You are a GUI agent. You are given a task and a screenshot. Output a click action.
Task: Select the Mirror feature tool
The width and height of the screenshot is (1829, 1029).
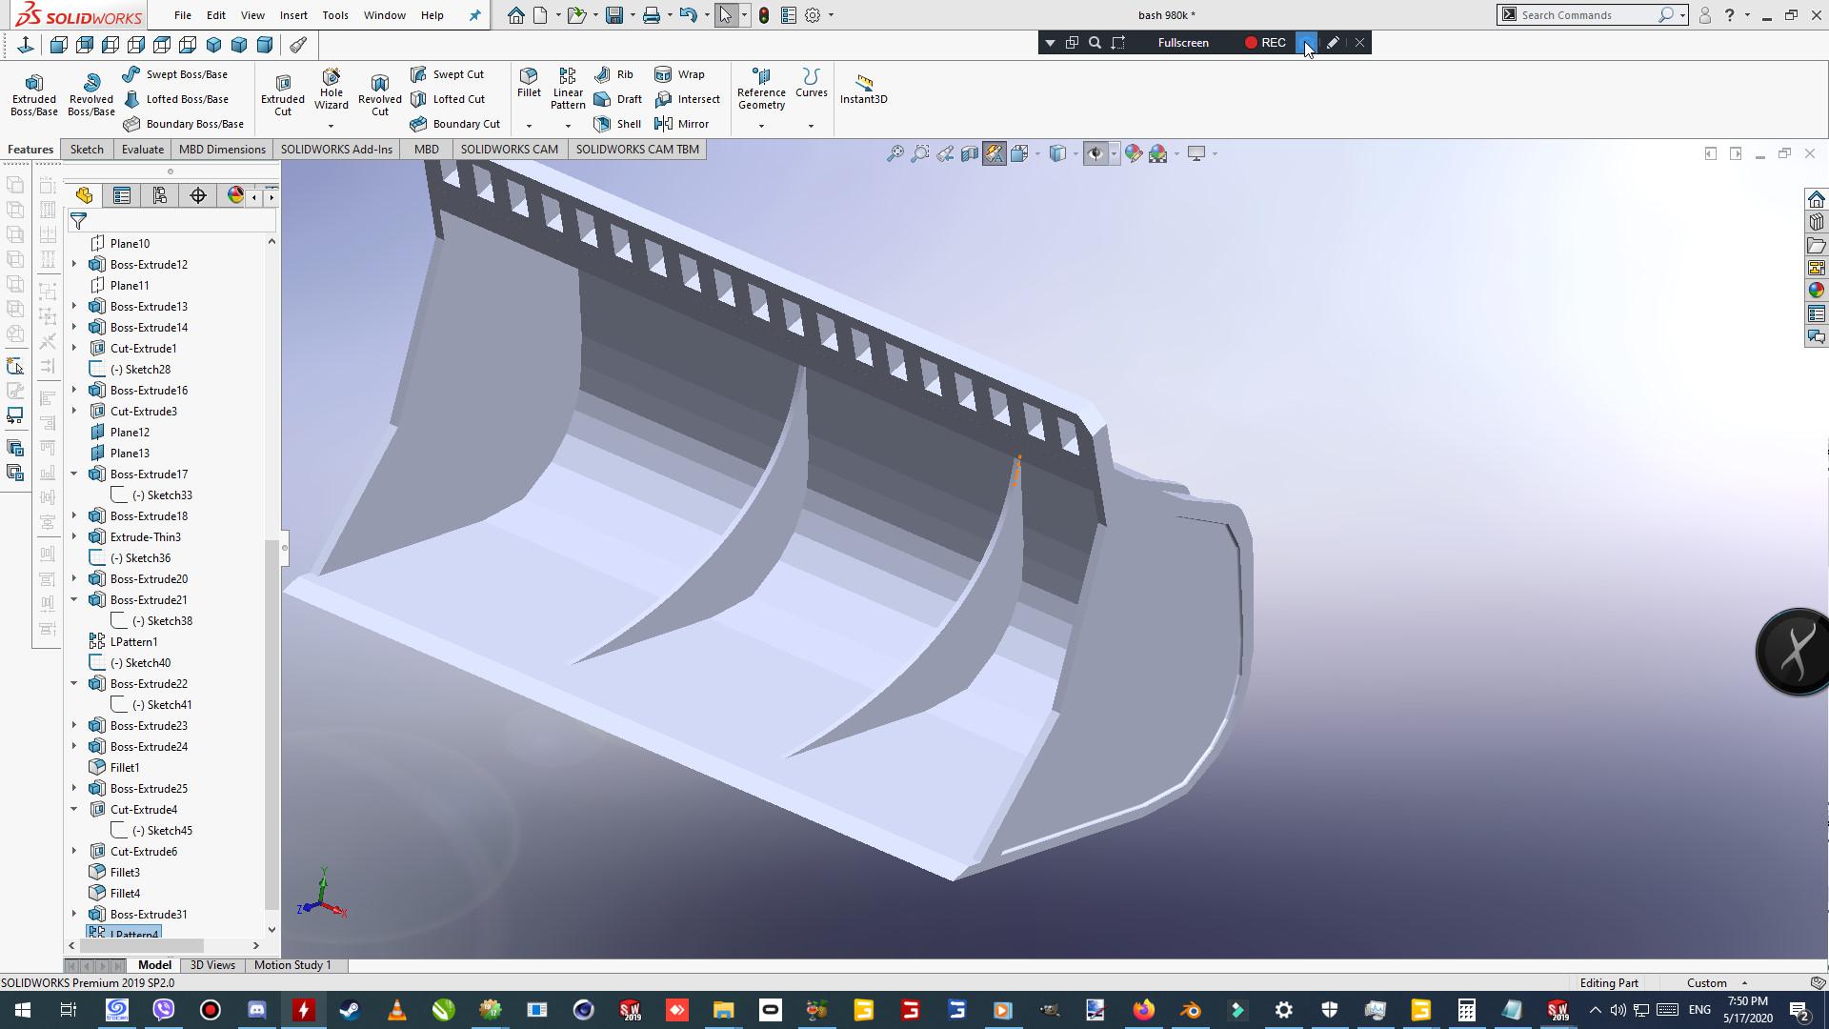[682, 124]
